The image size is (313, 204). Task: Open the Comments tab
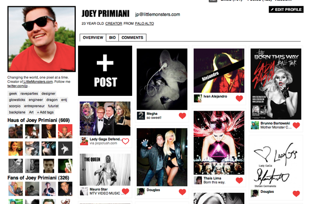coord(132,38)
